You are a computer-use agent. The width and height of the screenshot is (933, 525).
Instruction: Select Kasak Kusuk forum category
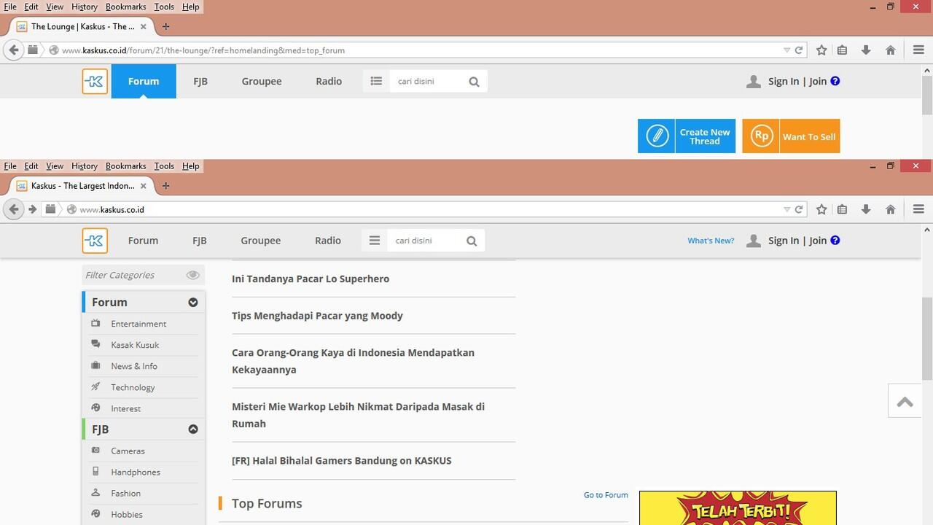click(135, 345)
